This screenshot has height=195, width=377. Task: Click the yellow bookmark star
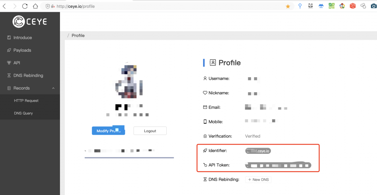[288, 7]
